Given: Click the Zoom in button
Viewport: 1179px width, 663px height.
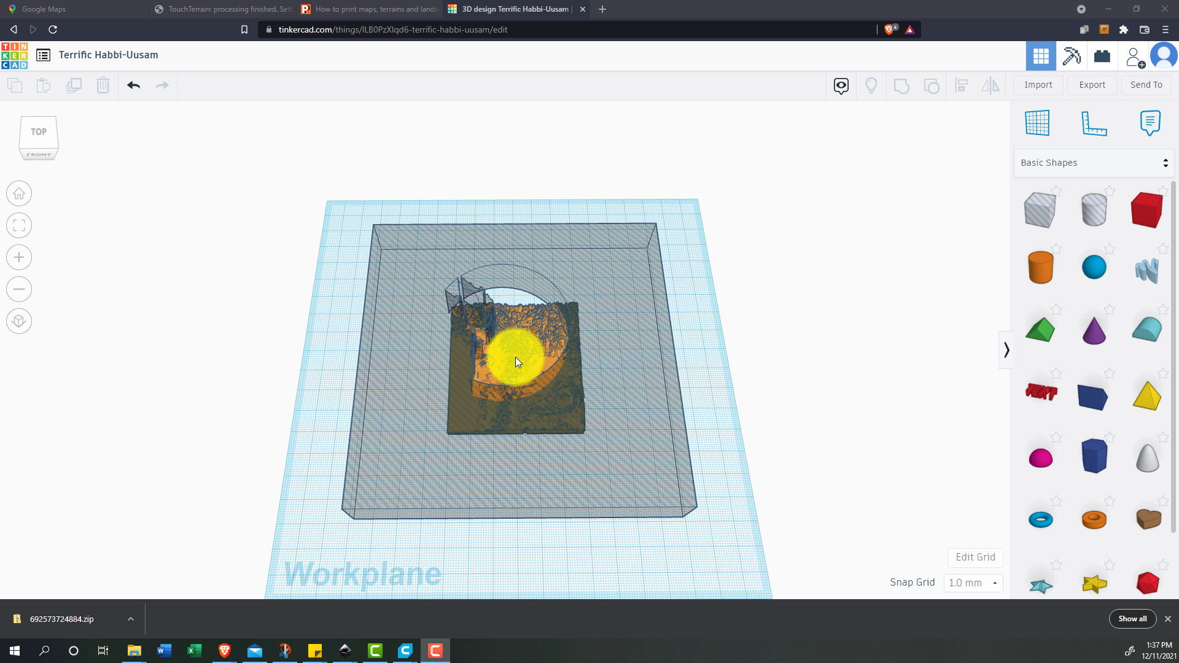Looking at the screenshot, I should click(x=19, y=258).
